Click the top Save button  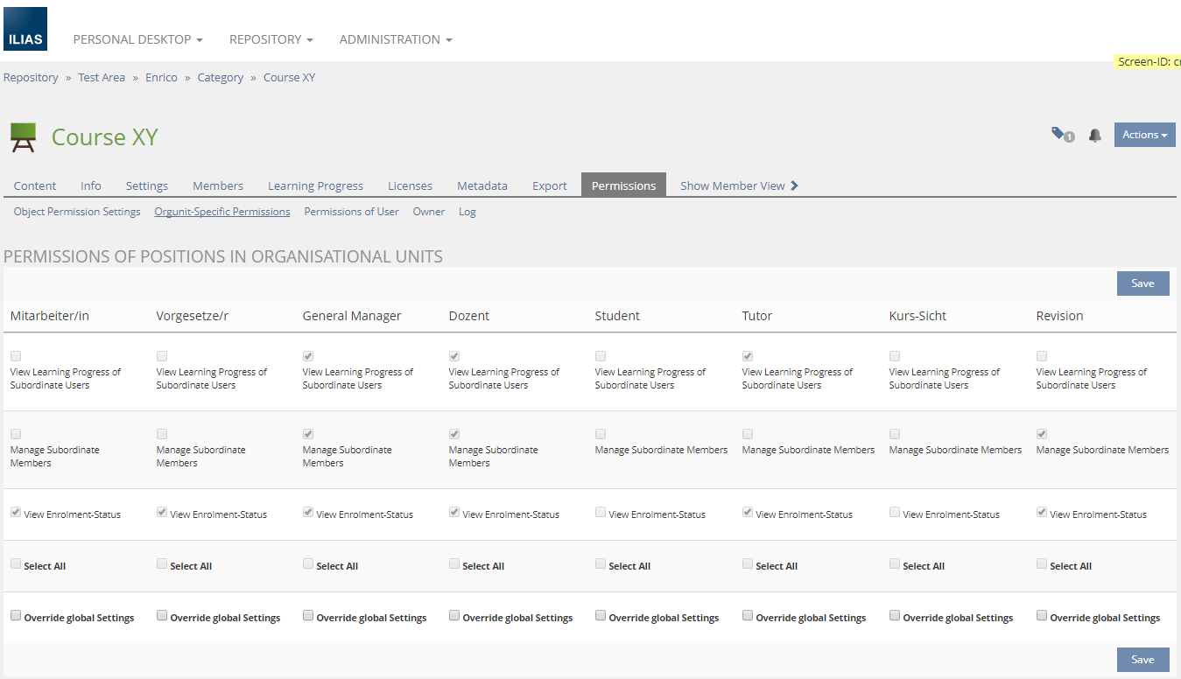1142,283
